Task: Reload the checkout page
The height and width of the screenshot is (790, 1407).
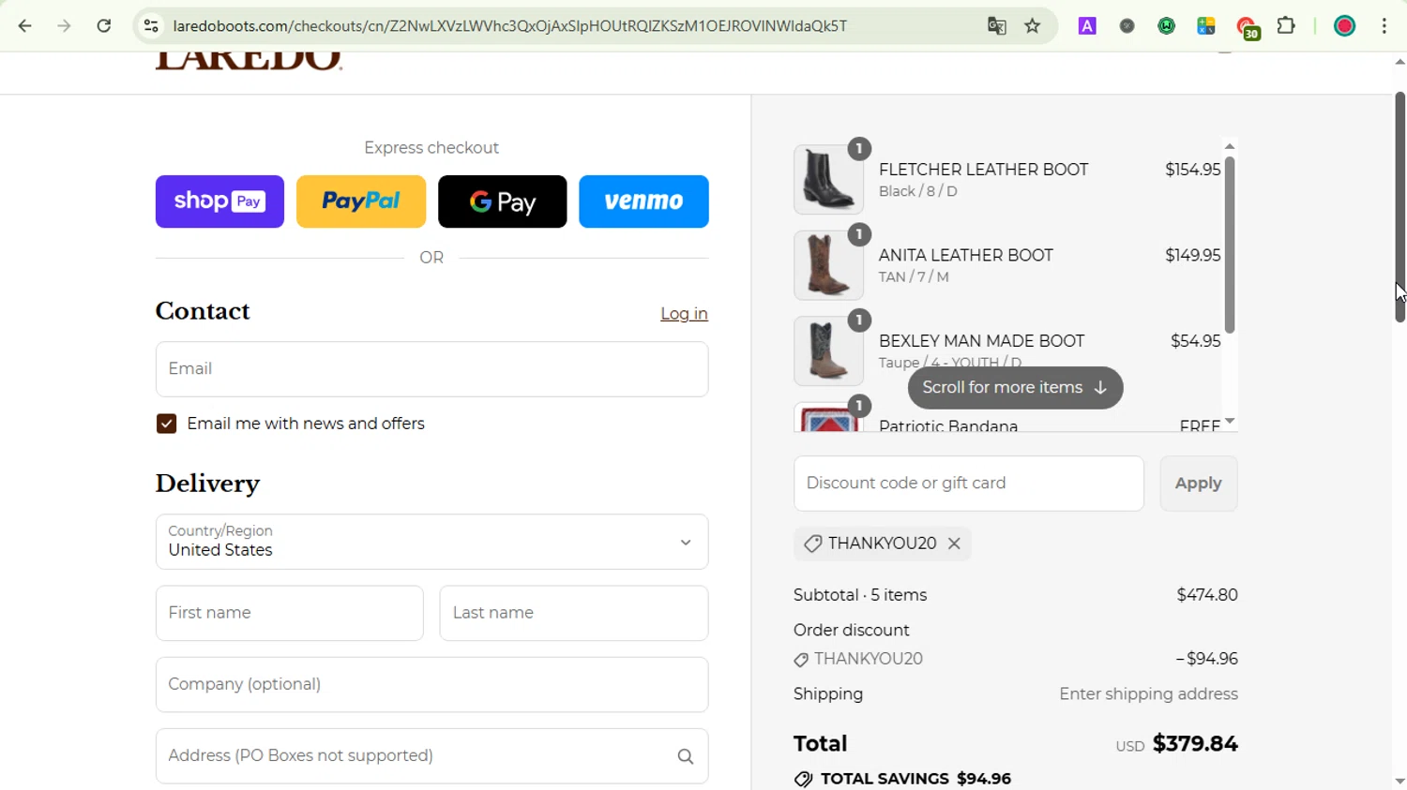Action: (104, 26)
